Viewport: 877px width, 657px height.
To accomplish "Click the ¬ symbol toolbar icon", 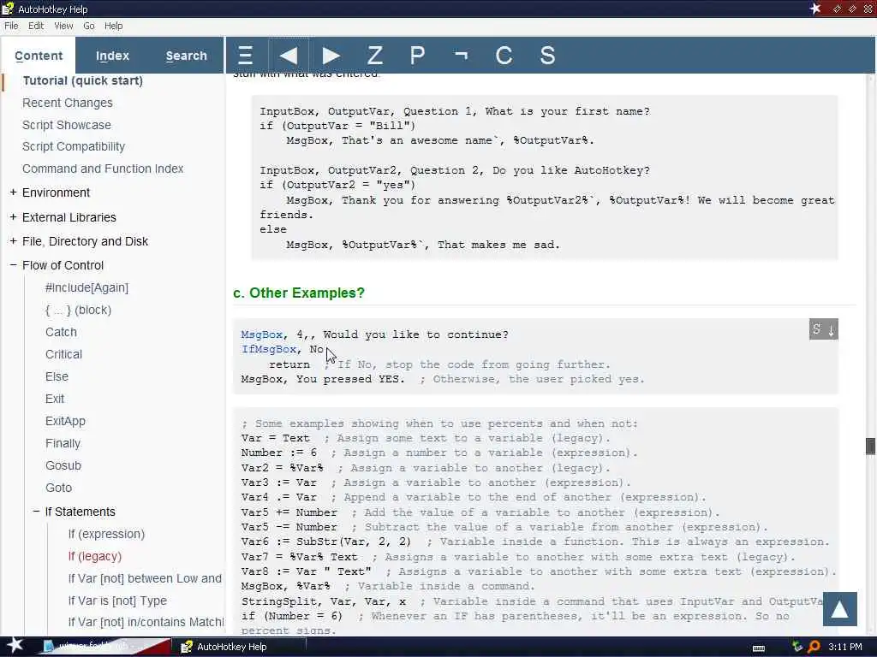I will point(461,56).
